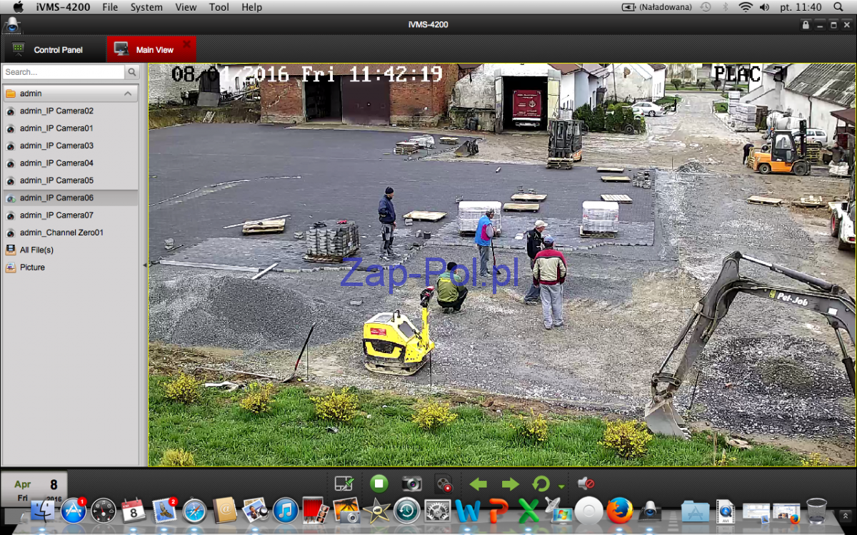
Task: Stop live view with the green stop button
Action: point(379,484)
